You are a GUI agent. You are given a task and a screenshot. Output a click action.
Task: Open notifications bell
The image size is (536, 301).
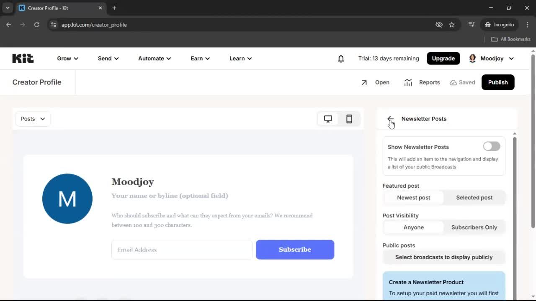[x=341, y=59]
